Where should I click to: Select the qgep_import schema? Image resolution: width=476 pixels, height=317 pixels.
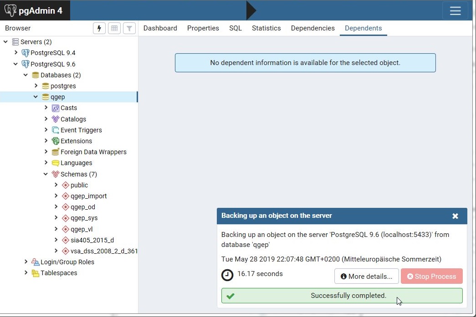click(x=89, y=196)
